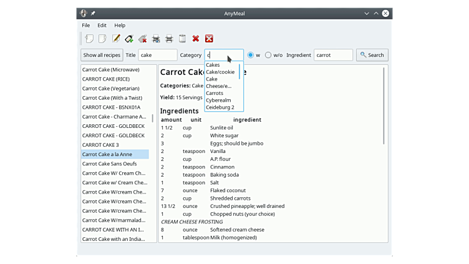Click the Ingredient input field
The height and width of the screenshot is (264, 469).
point(333,55)
